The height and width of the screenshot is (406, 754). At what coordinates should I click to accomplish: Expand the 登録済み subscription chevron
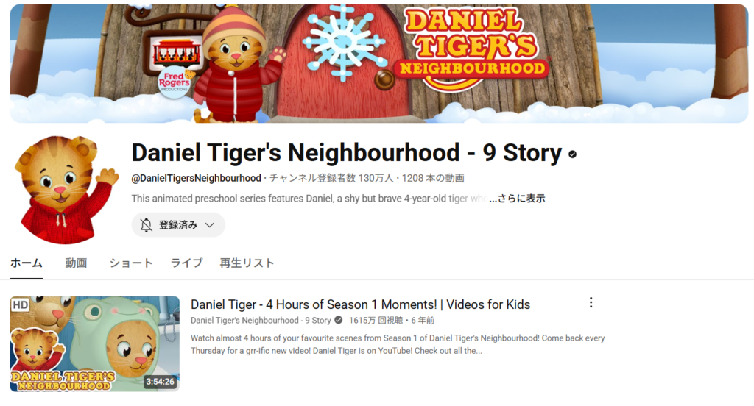pyautogui.click(x=210, y=225)
